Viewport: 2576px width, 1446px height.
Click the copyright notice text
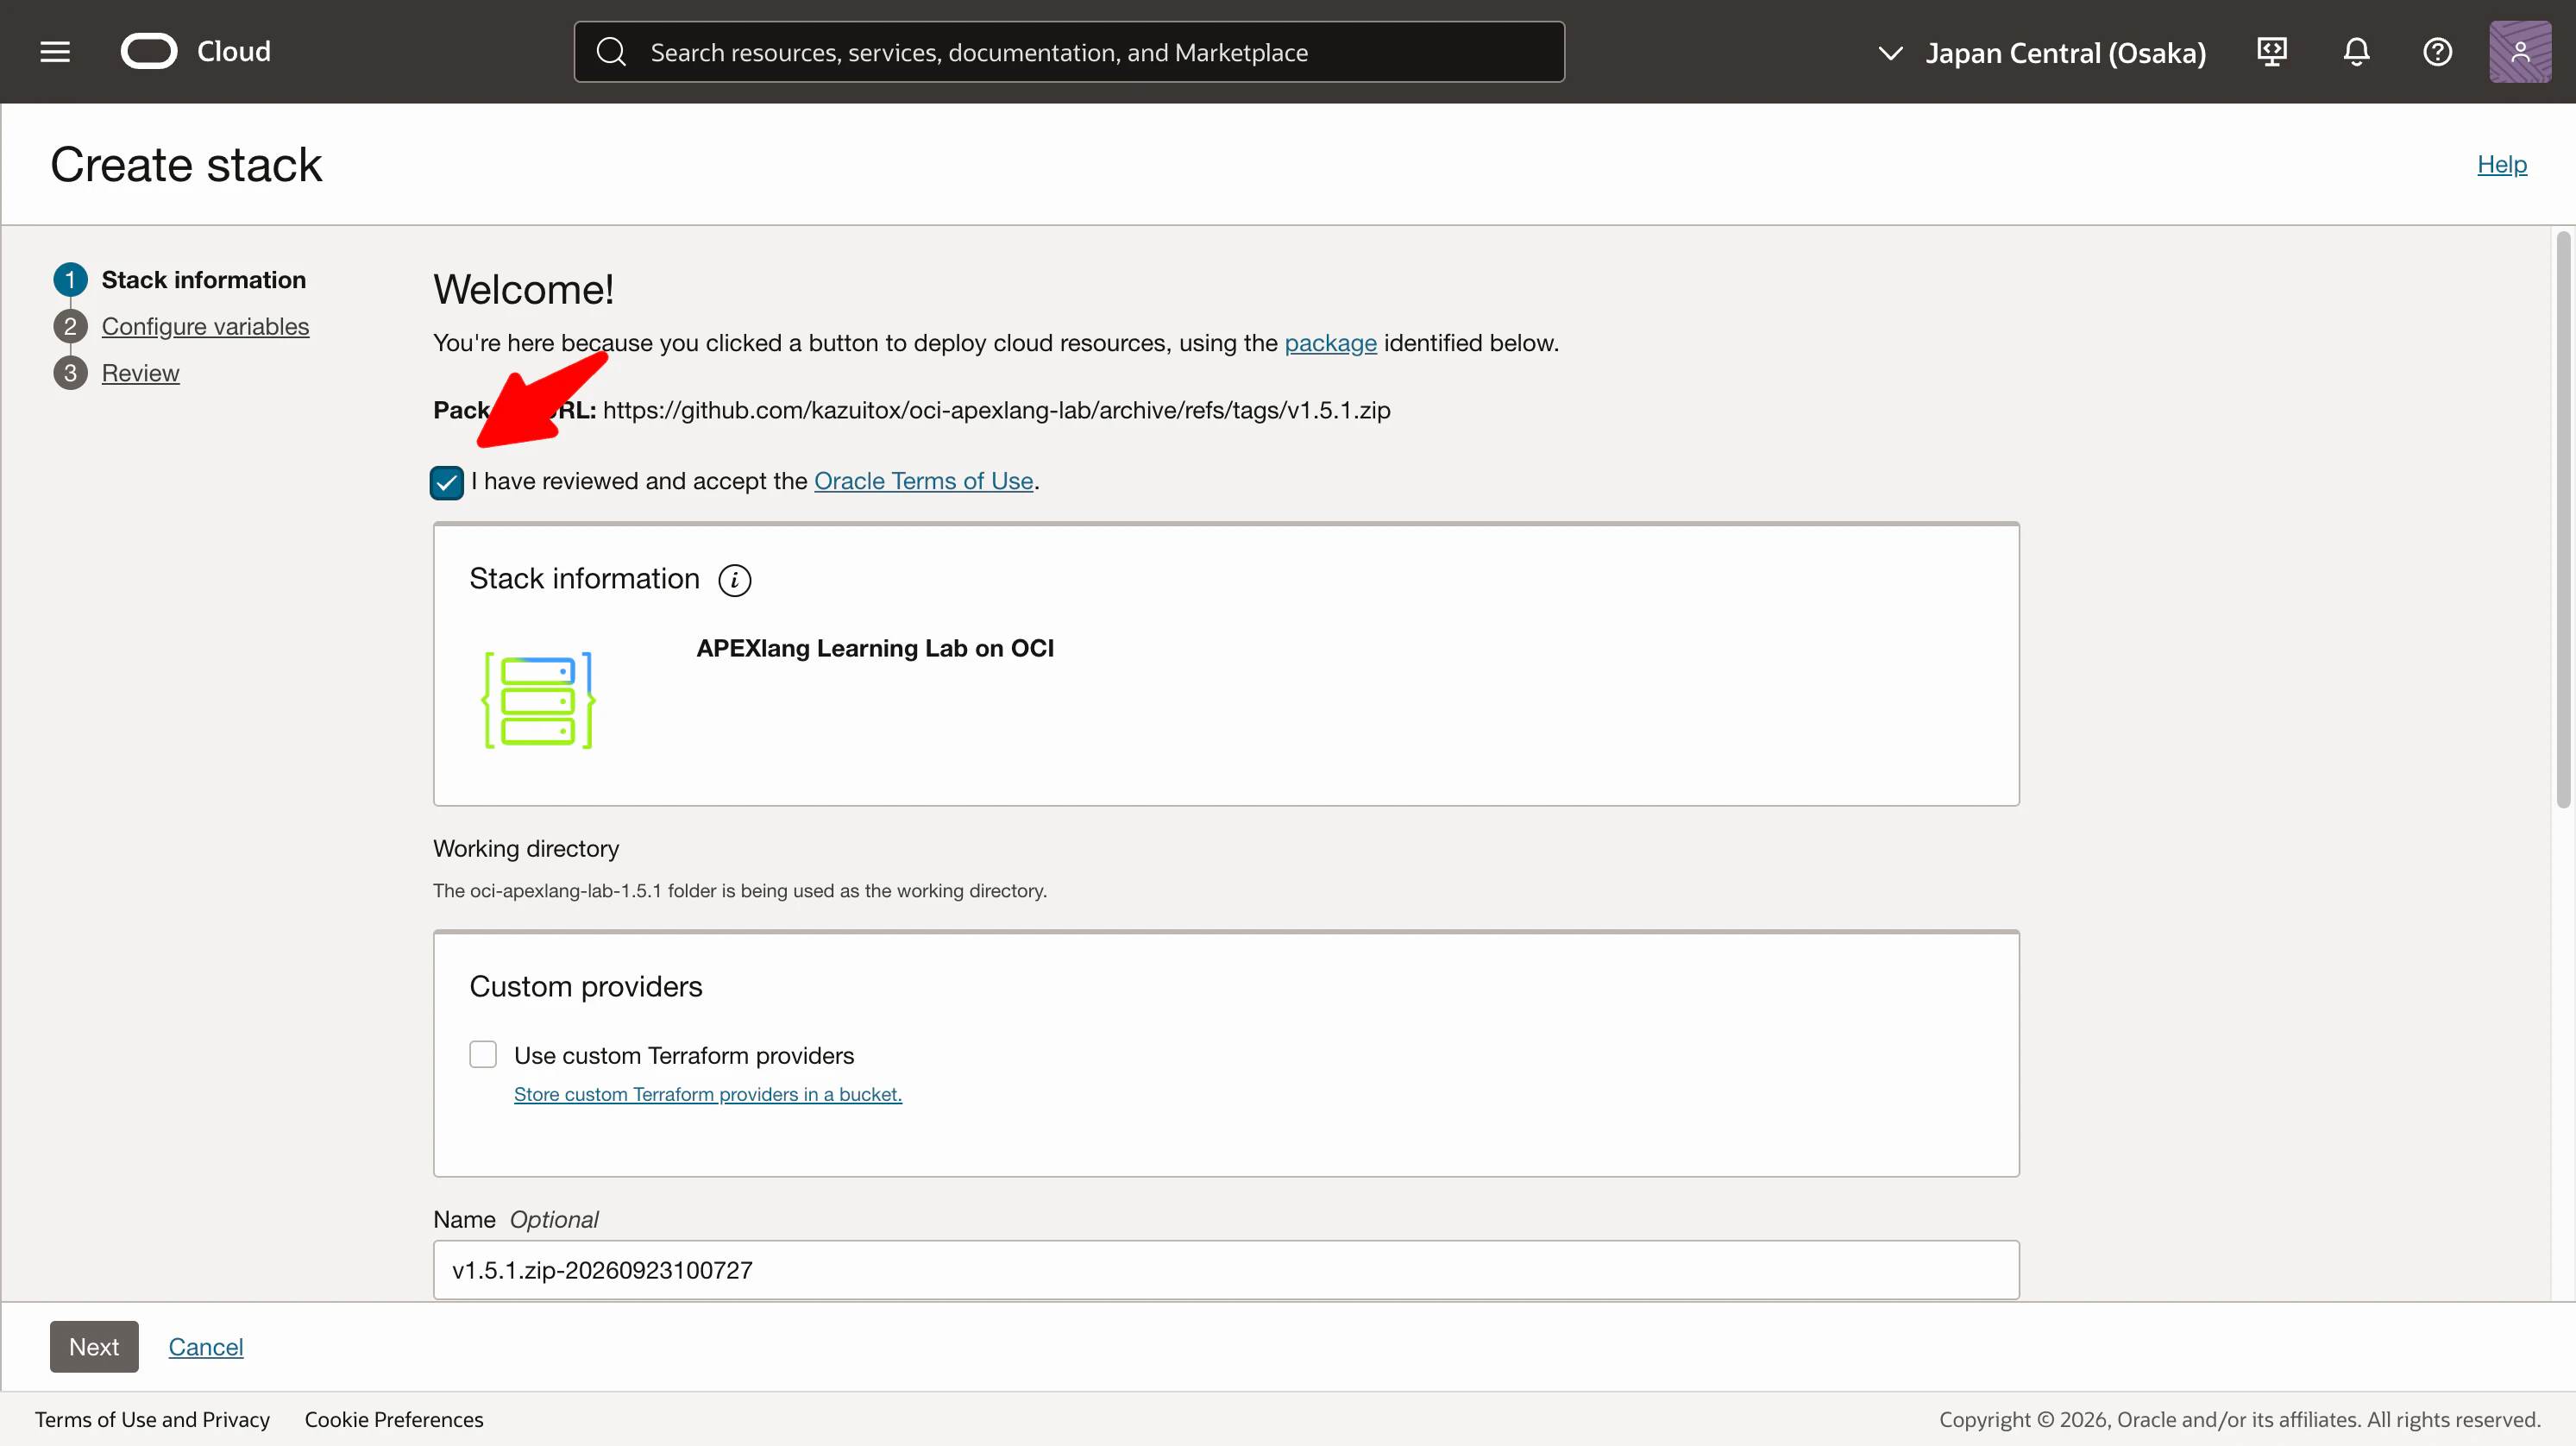[2240, 1420]
